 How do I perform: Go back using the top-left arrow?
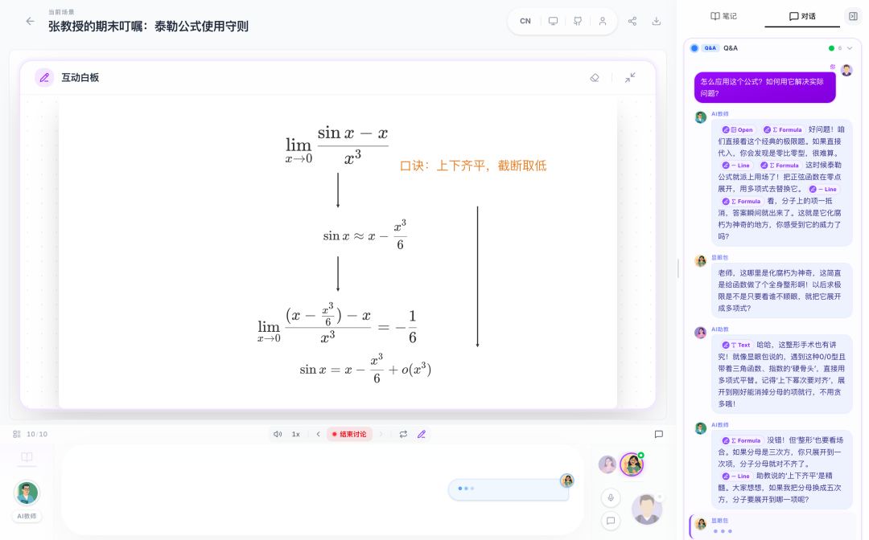(31, 22)
